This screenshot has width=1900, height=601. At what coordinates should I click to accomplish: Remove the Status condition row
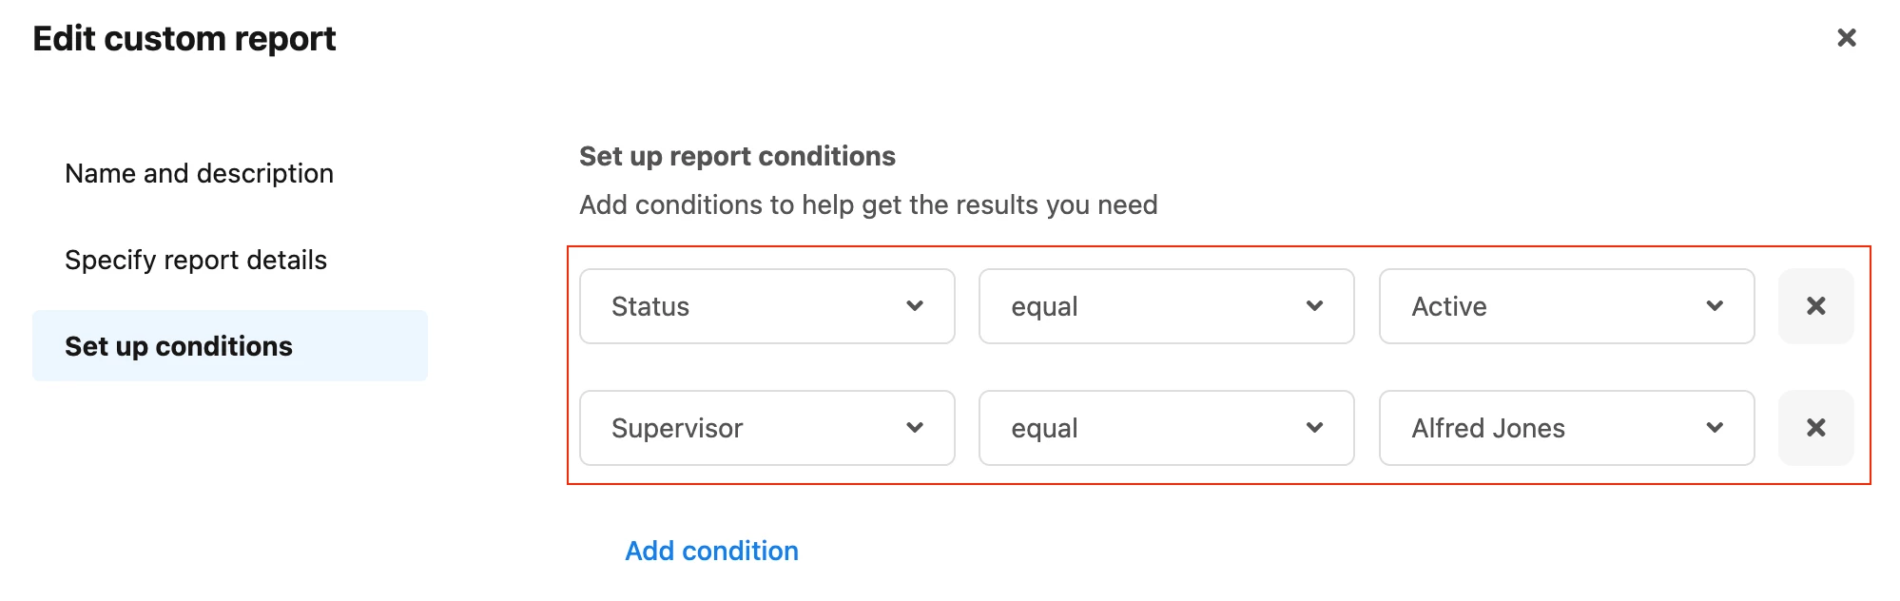(1815, 306)
